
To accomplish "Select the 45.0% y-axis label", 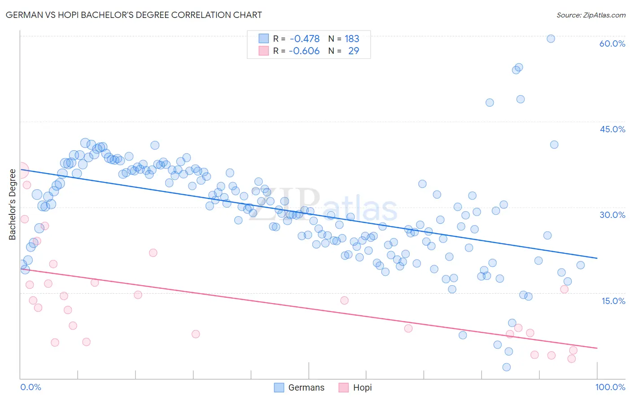I will [x=612, y=129].
